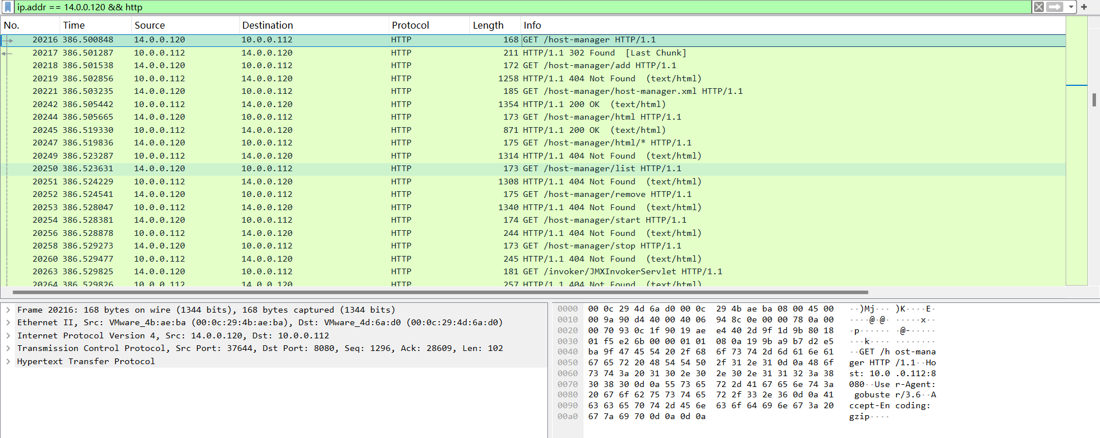
Task: Open the recent filters dropdown arrow
Action: (1071, 7)
